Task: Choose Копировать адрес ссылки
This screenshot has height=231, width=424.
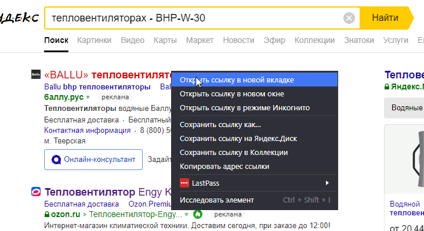Action: click(255, 167)
